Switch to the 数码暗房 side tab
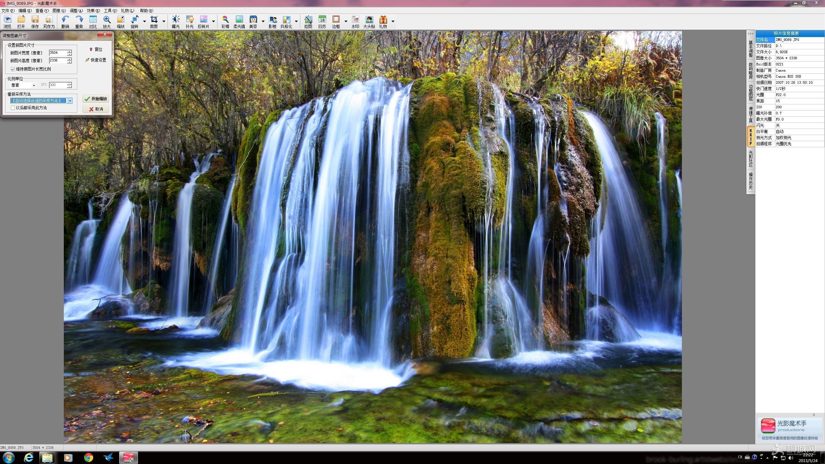Image resolution: width=825 pixels, height=464 pixels. click(751, 71)
